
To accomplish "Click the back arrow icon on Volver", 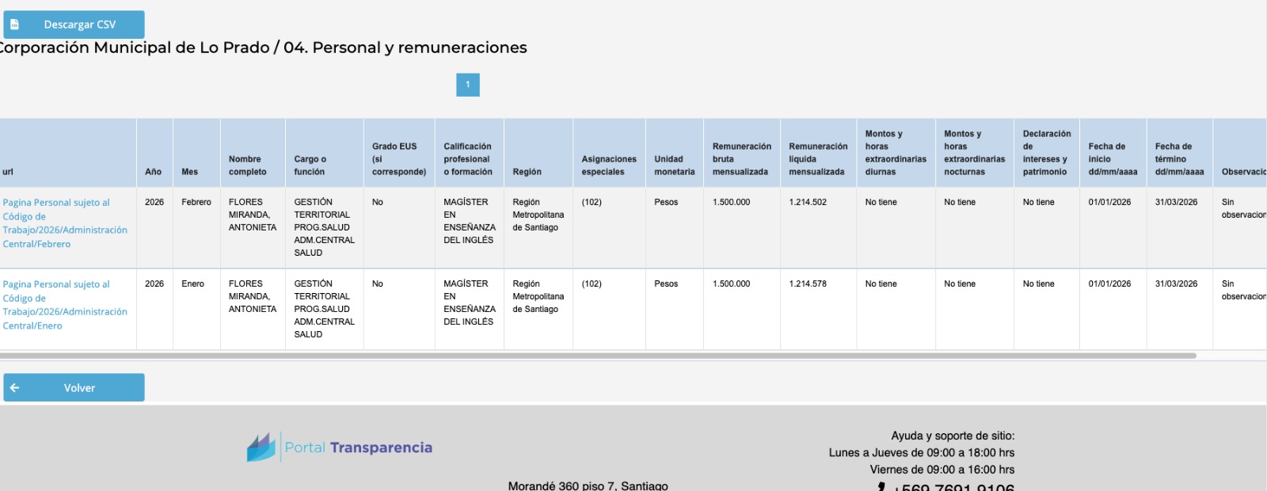I will [14, 388].
